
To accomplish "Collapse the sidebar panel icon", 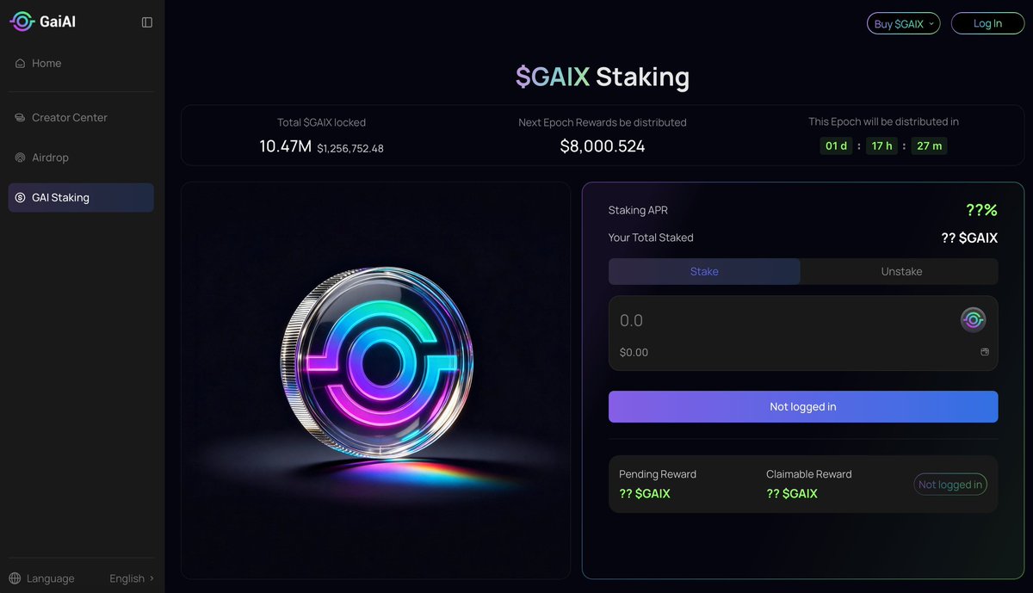I will click(147, 22).
